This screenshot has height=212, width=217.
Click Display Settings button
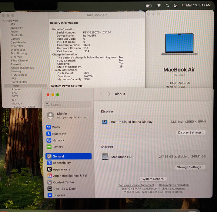tap(191, 132)
